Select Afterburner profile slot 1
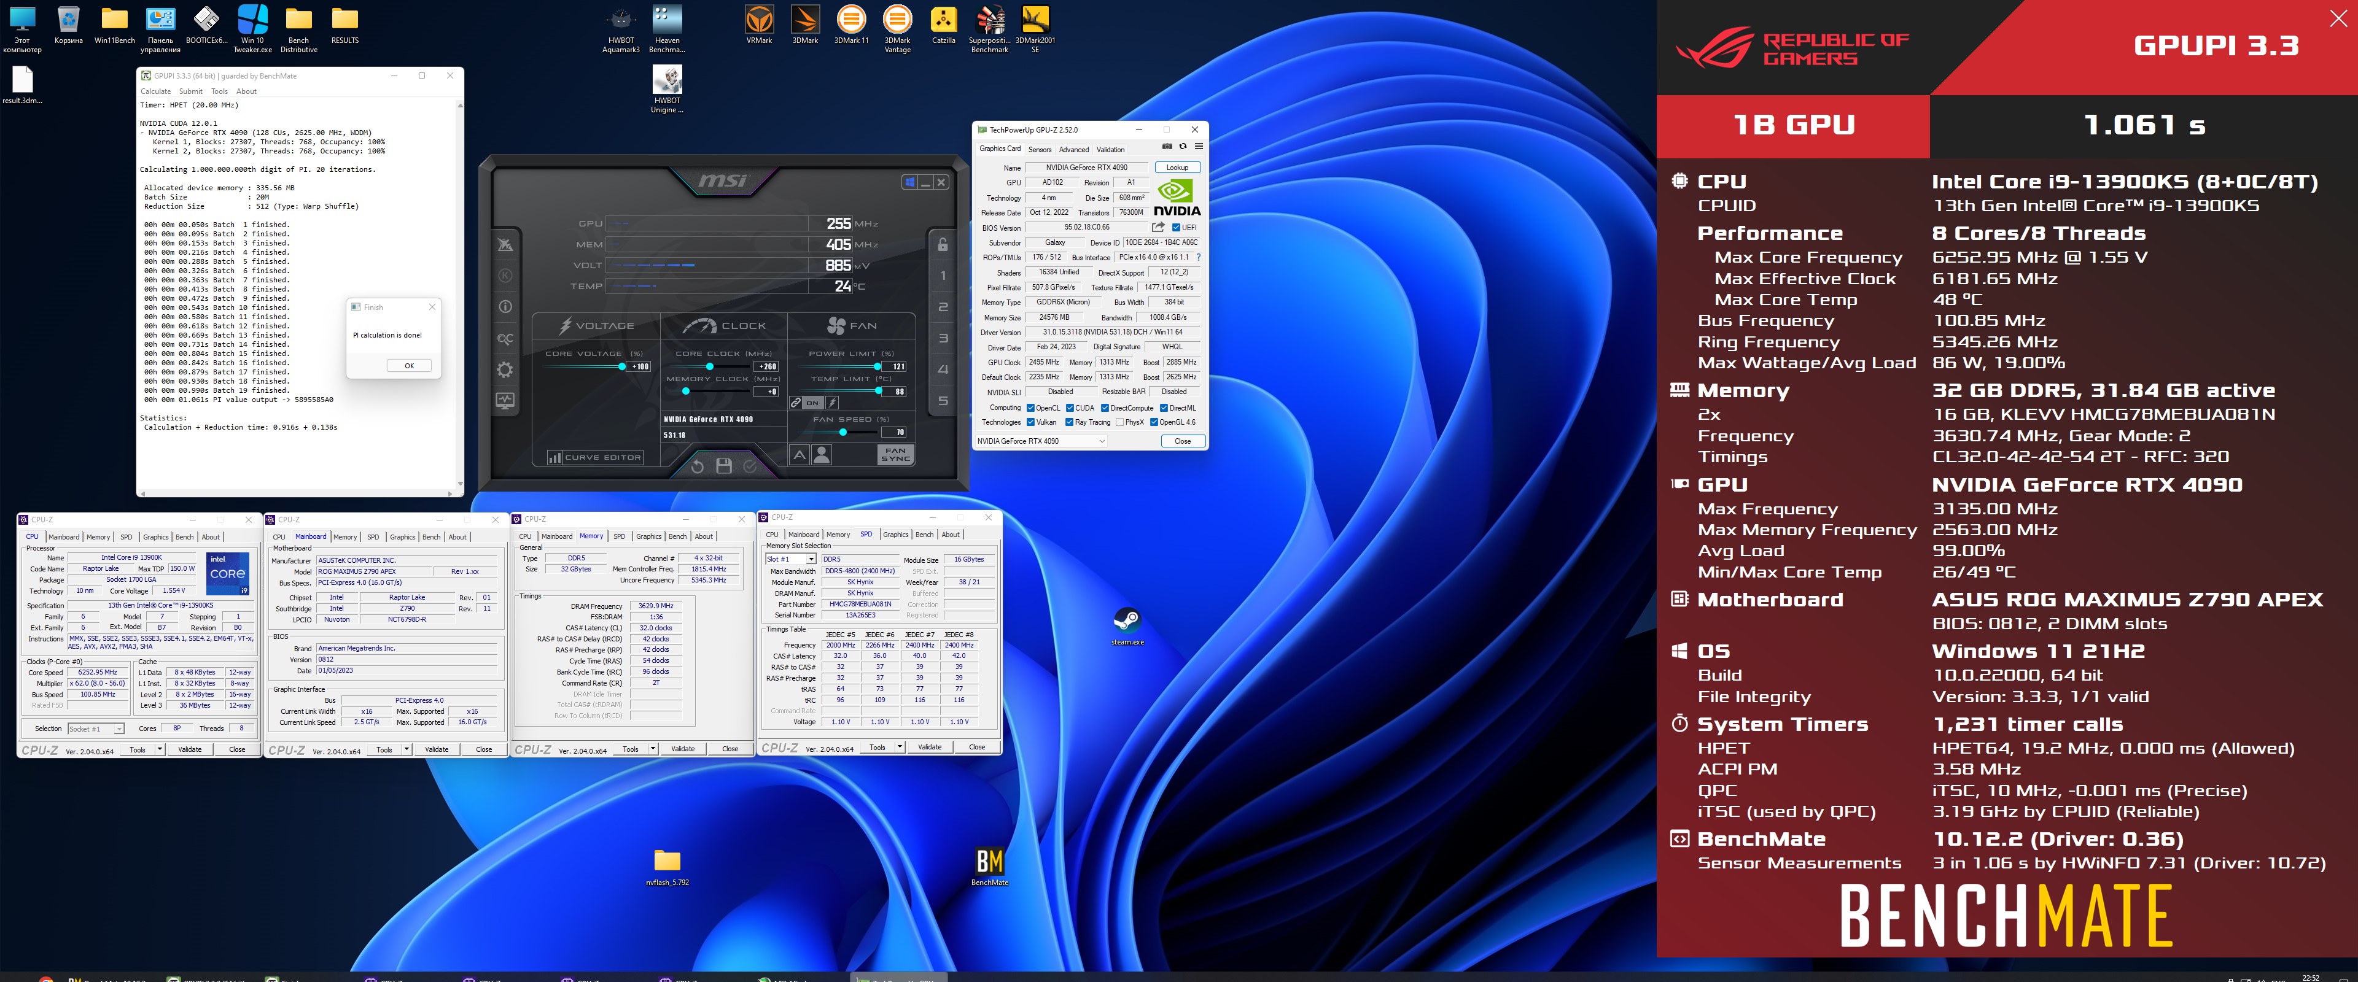Viewport: 2358px width, 982px height. pyautogui.click(x=943, y=276)
